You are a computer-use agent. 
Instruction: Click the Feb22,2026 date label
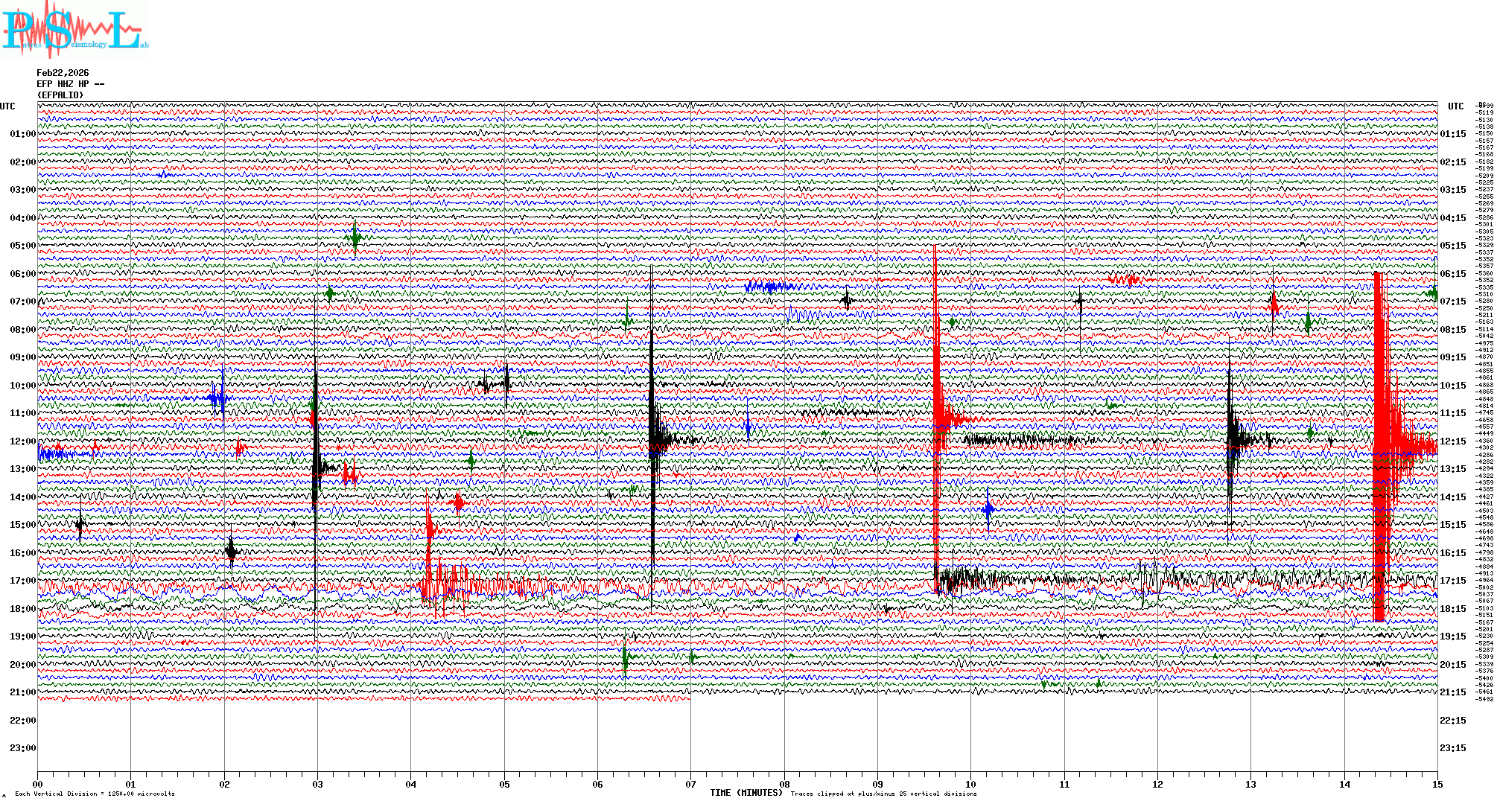click(63, 73)
